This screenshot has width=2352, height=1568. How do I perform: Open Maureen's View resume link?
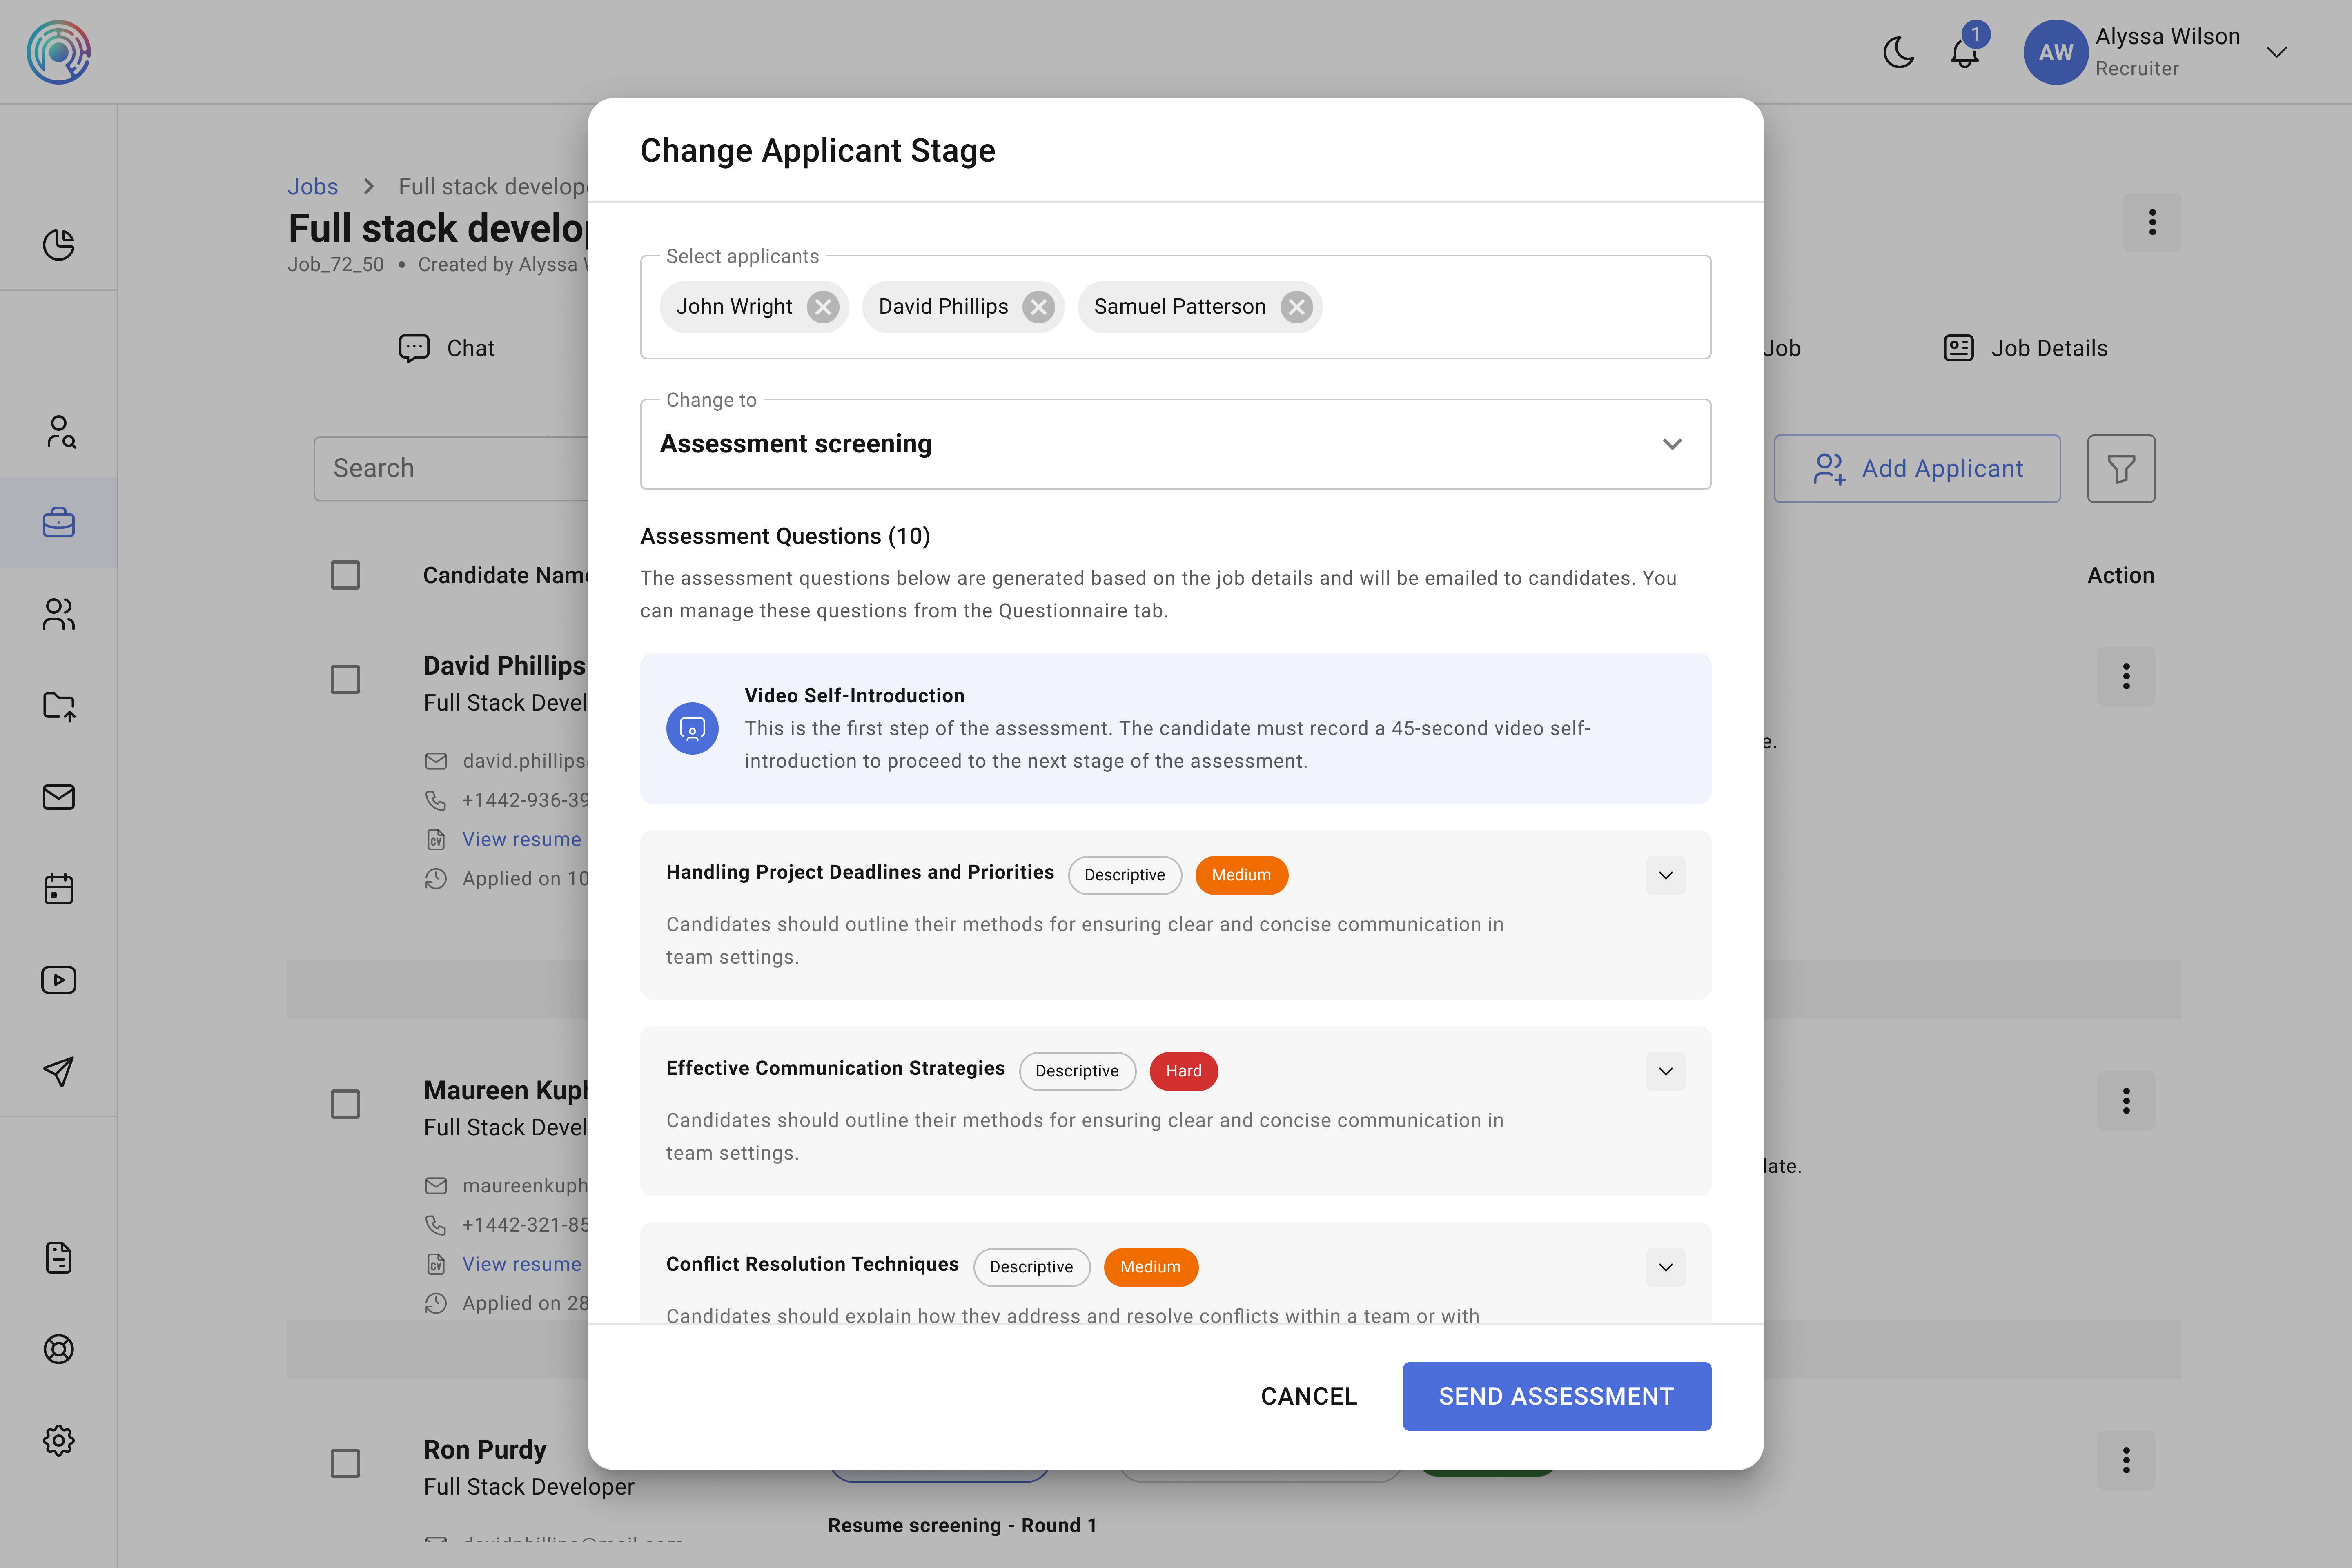(x=521, y=1264)
